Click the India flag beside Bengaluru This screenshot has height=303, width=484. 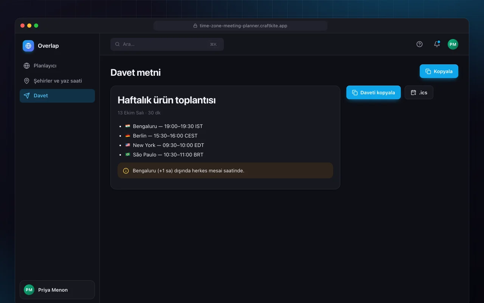click(128, 126)
